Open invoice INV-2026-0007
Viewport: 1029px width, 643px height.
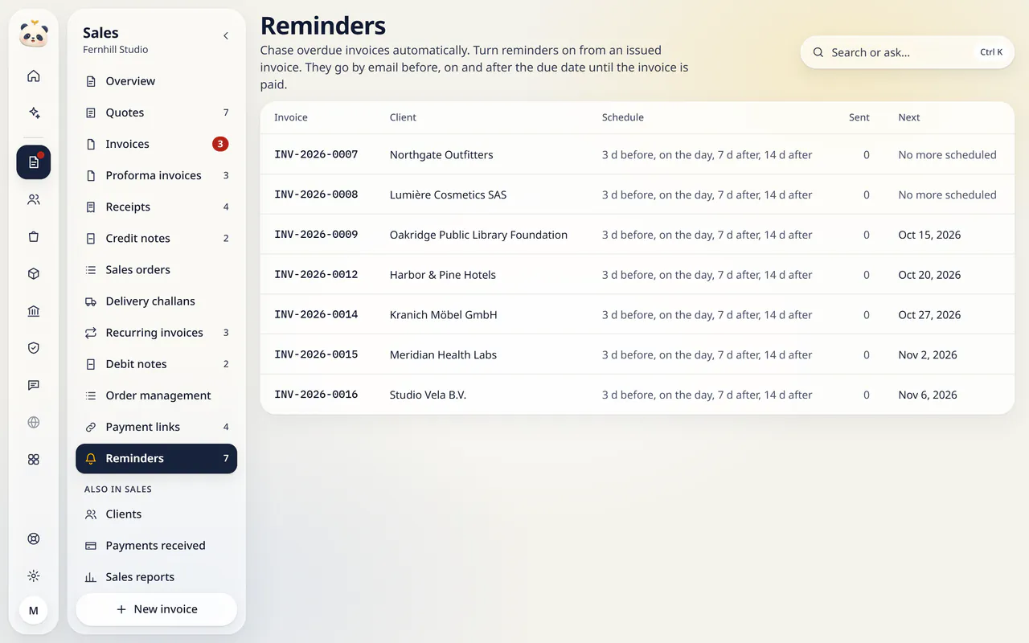316,154
